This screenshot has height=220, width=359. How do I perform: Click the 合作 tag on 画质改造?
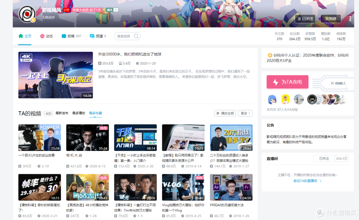(x=103, y=178)
